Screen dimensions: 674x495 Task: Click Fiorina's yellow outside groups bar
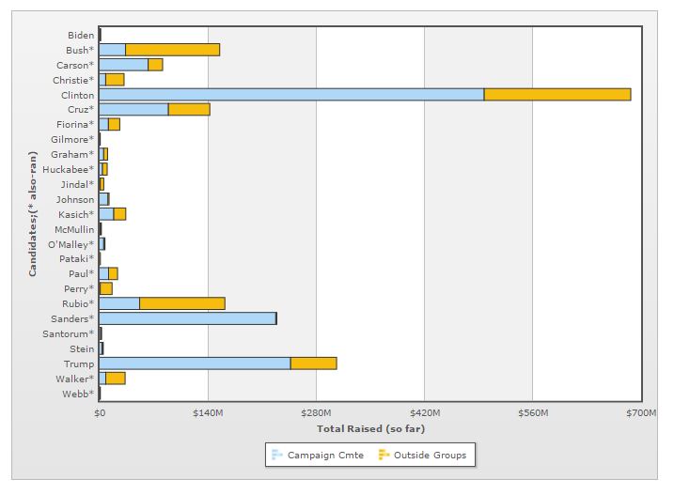(114, 124)
